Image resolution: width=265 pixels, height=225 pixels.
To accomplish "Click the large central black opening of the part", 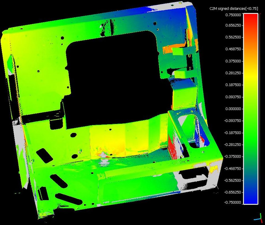I will coord(116,80).
